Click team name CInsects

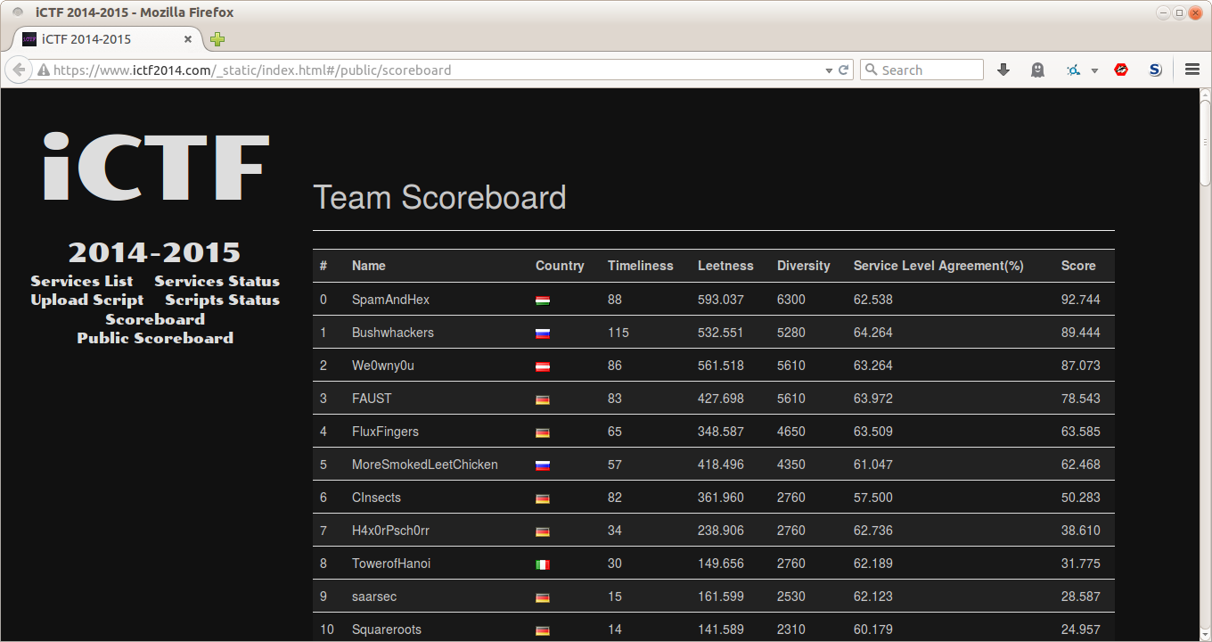[376, 498]
